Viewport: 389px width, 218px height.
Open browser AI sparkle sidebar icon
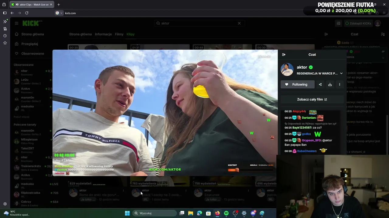(5, 21)
